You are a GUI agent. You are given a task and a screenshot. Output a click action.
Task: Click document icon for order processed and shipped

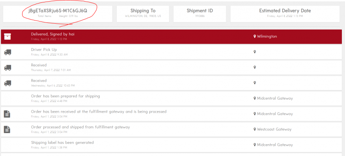point(7,130)
